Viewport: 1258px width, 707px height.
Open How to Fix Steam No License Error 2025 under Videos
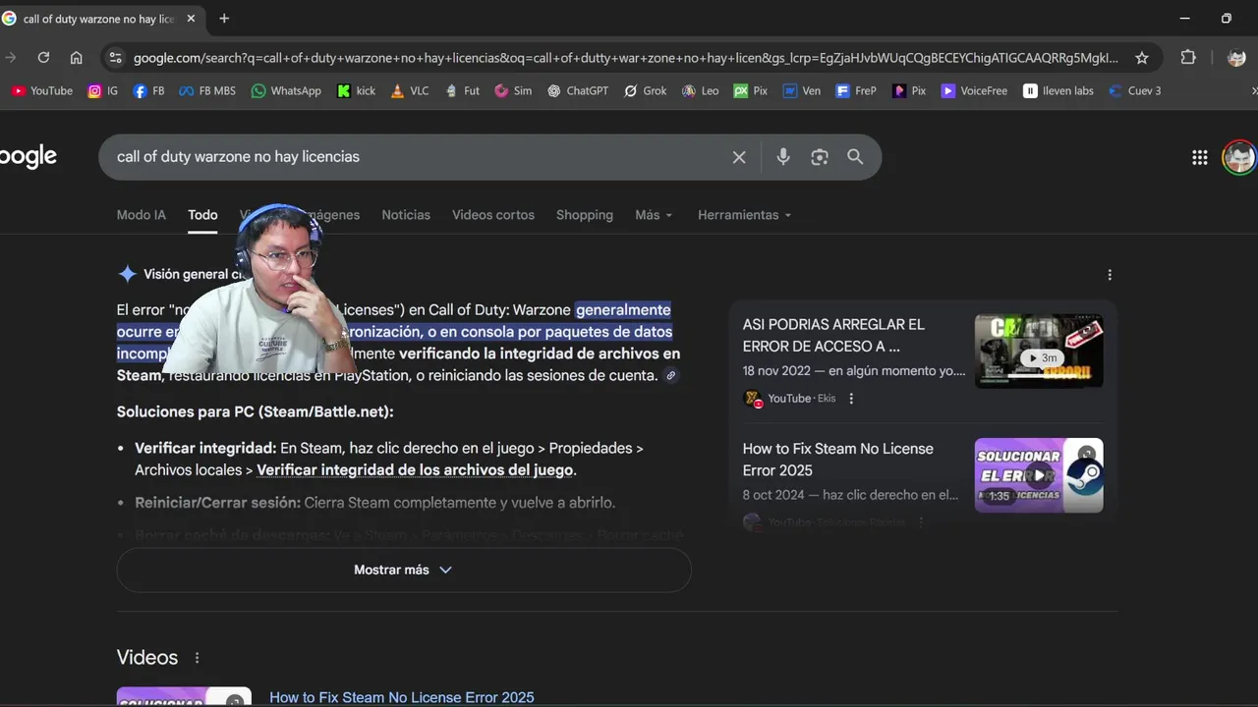tap(402, 697)
